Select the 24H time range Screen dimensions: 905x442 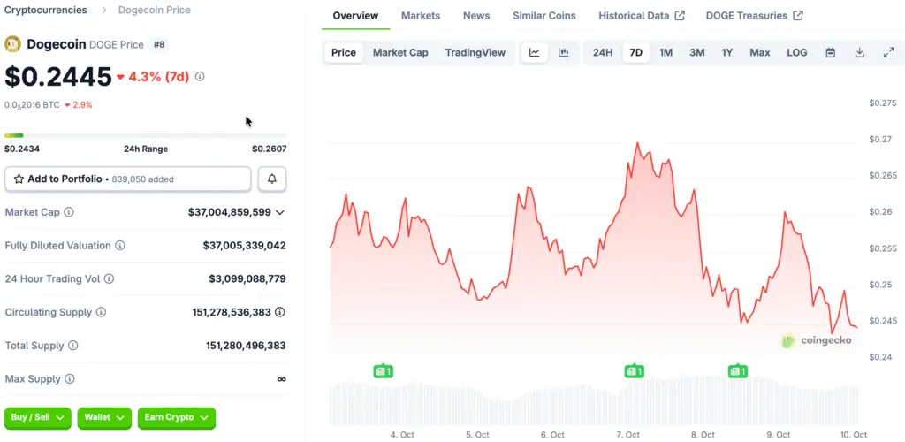coord(603,53)
